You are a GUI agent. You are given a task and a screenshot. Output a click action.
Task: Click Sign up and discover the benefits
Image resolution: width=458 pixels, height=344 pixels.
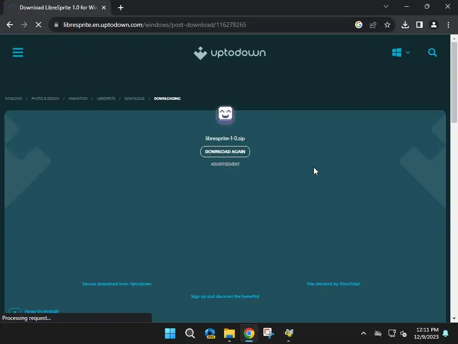pos(225,297)
